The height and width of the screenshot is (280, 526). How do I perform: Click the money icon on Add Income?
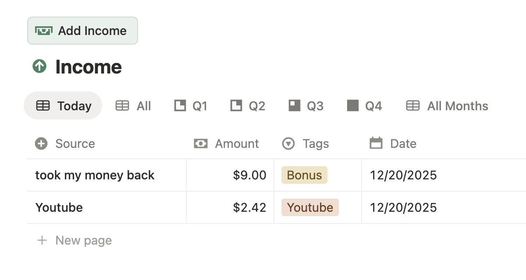click(x=44, y=31)
